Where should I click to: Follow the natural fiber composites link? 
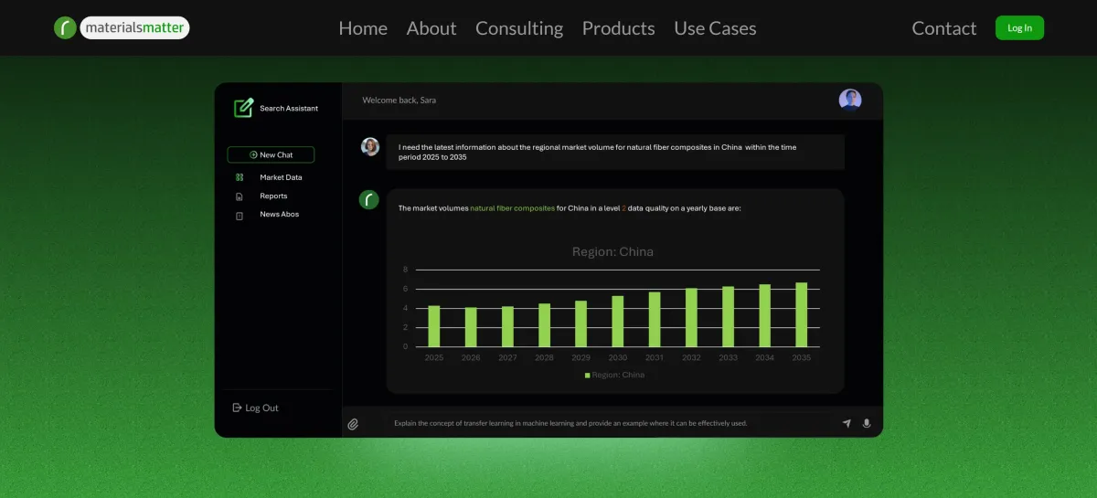click(x=512, y=208)
